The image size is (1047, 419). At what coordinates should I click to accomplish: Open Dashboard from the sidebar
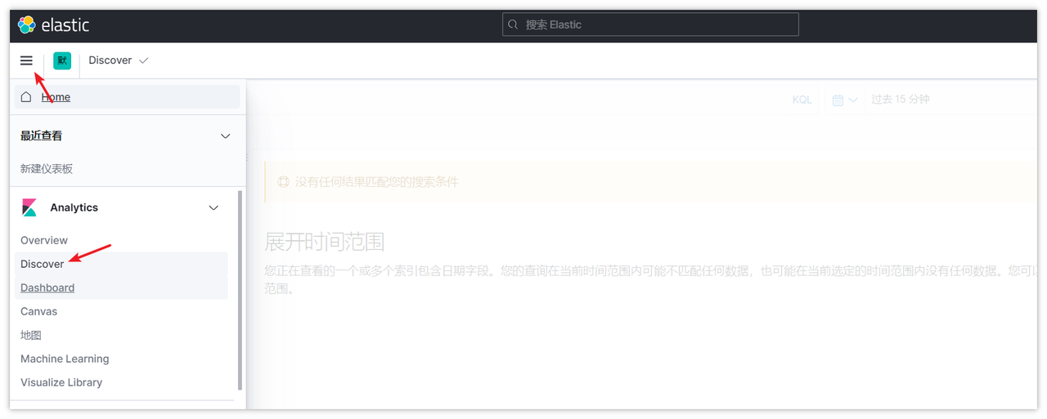click(47, 288)
